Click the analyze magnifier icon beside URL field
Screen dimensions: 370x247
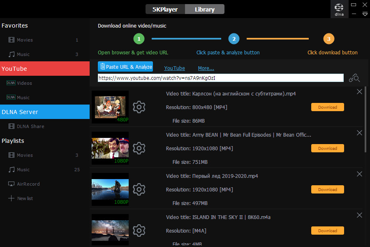[x=354, y=78]
